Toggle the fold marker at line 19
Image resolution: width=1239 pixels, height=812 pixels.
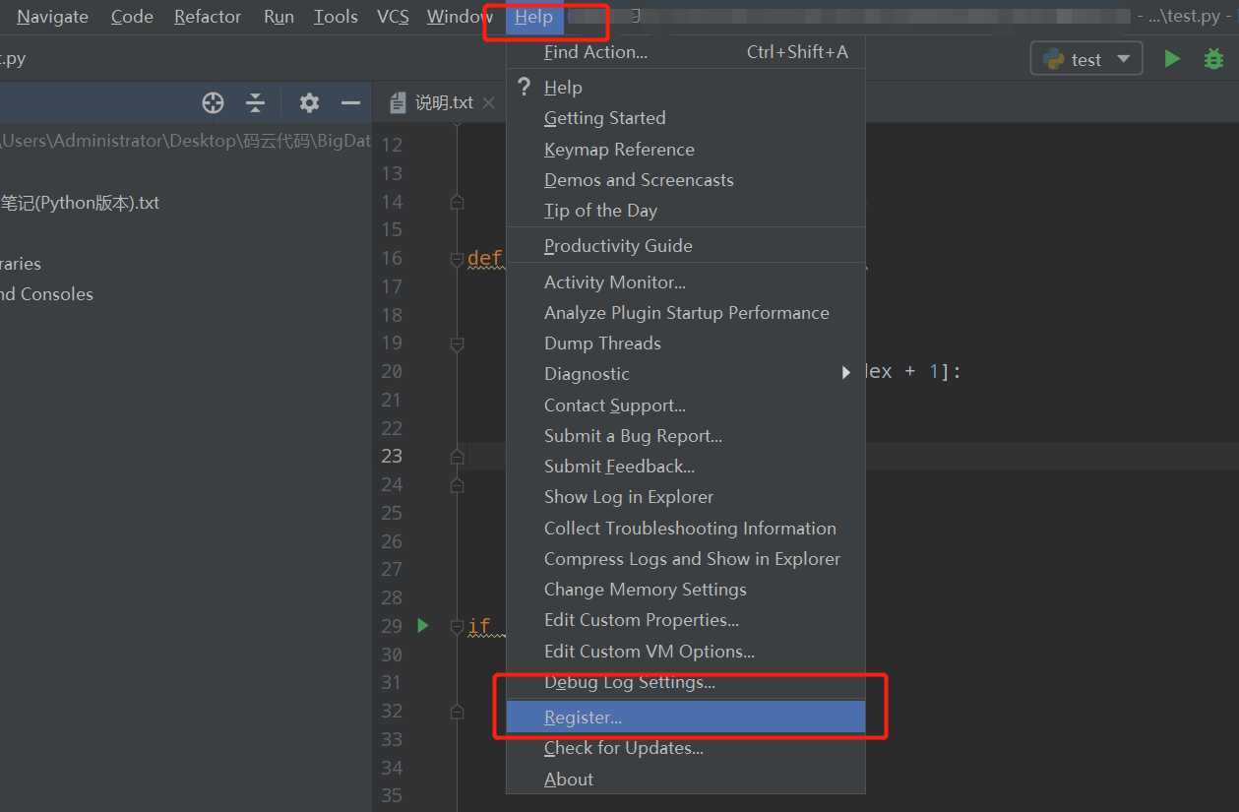point(457,344)
